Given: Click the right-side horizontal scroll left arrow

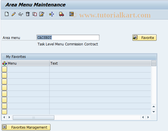Looking at the screenshot, I should tap(143, 117).
